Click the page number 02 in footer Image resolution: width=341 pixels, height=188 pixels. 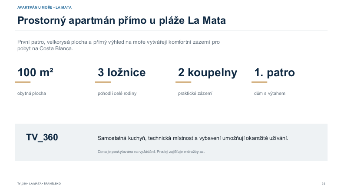pos(323,184)
